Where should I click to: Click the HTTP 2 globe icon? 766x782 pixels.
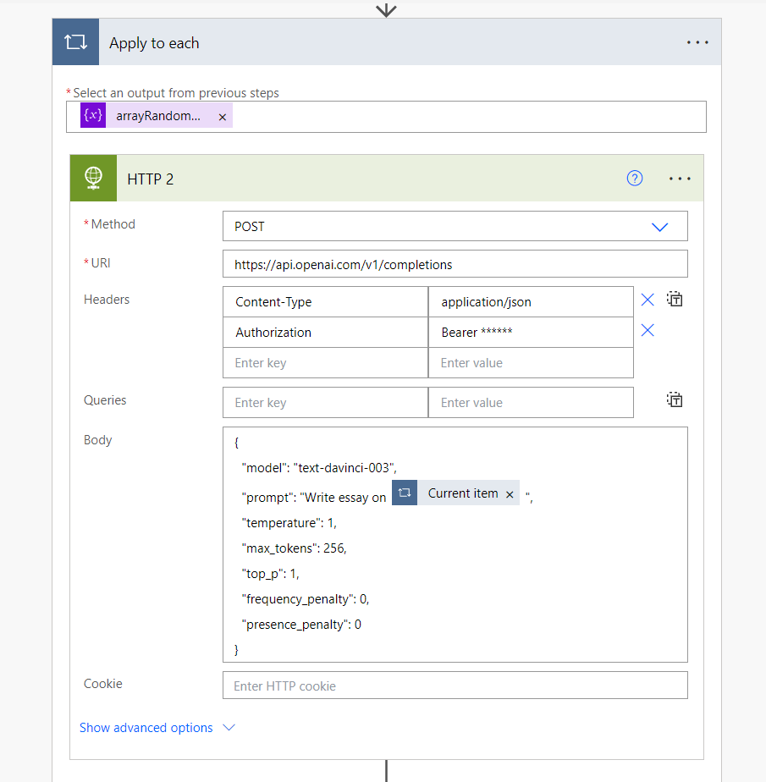pyautogui.click(x=93, y=179)
